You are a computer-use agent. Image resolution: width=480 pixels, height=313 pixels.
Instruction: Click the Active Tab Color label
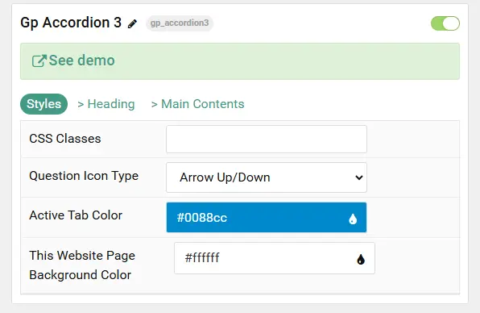[x=76, y=215]
